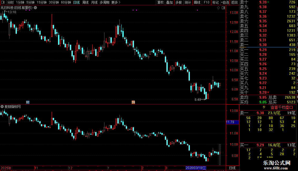Viewport: 298px width, 171px height.
Task: Click the 卖六 9.35 order row
Action: [268, 21]
